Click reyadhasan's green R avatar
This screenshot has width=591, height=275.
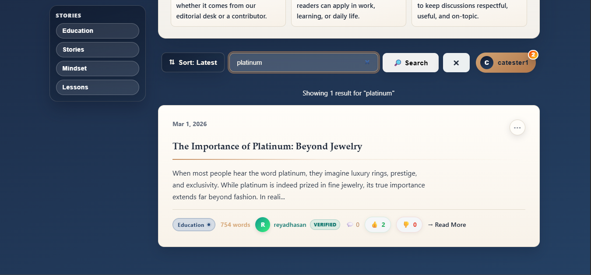click(x=263, y=225)
